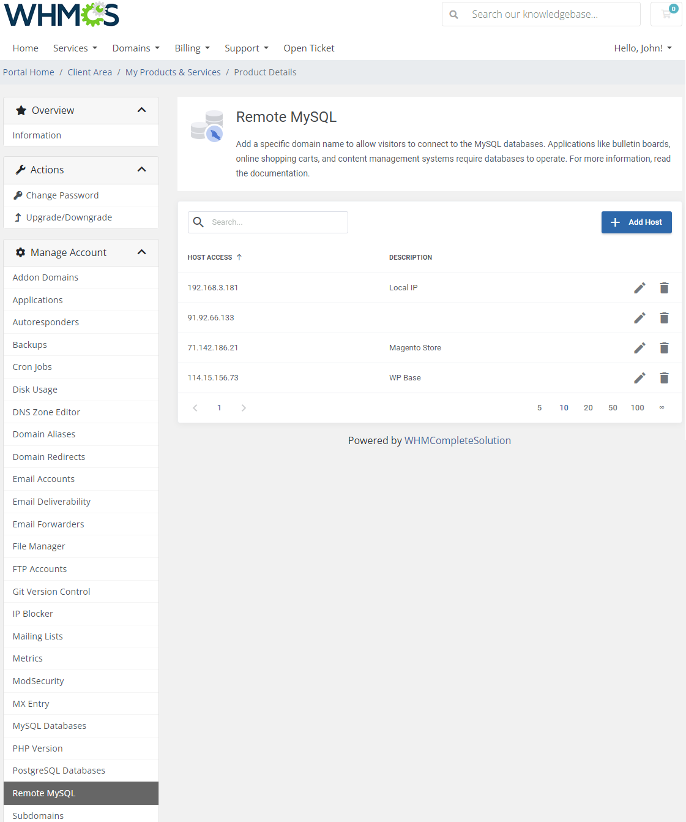The height and width of the screenshot is (822, 686).
Task: Go to My Products & Services breadcrumb
Action: click(173, 72)
